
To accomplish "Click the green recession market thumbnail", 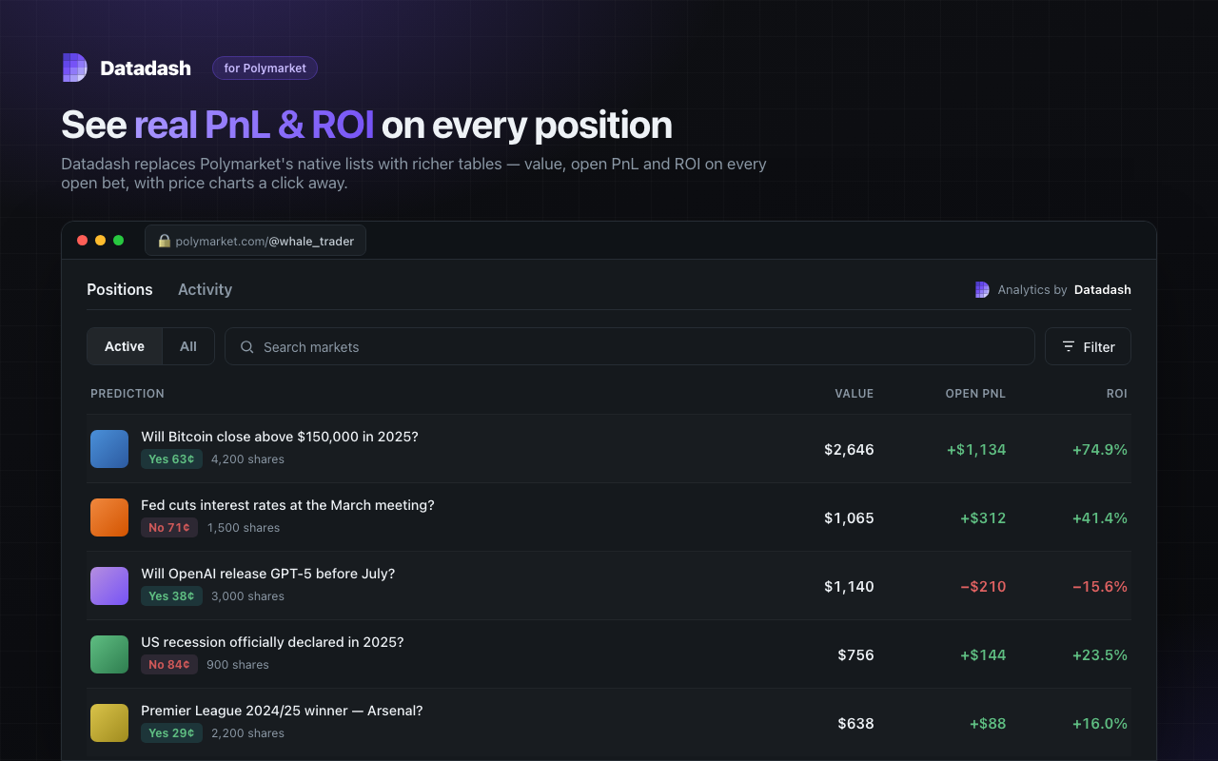I will click(109, 654).
